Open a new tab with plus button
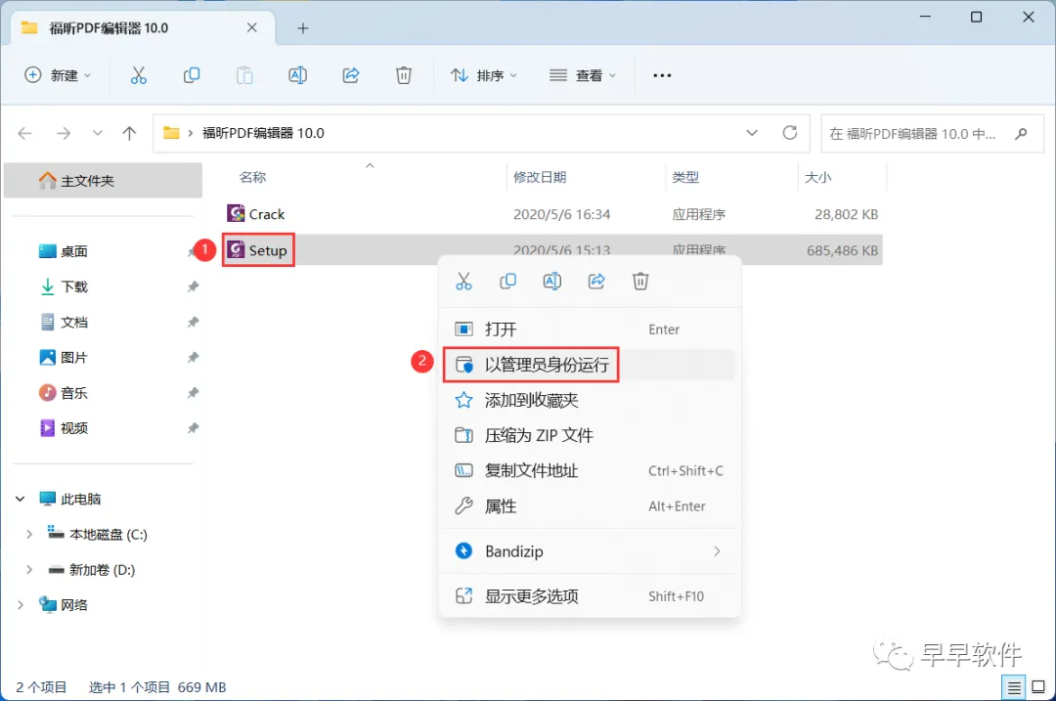The width and height of the screenshot is (1056, 701). point(303,28)
